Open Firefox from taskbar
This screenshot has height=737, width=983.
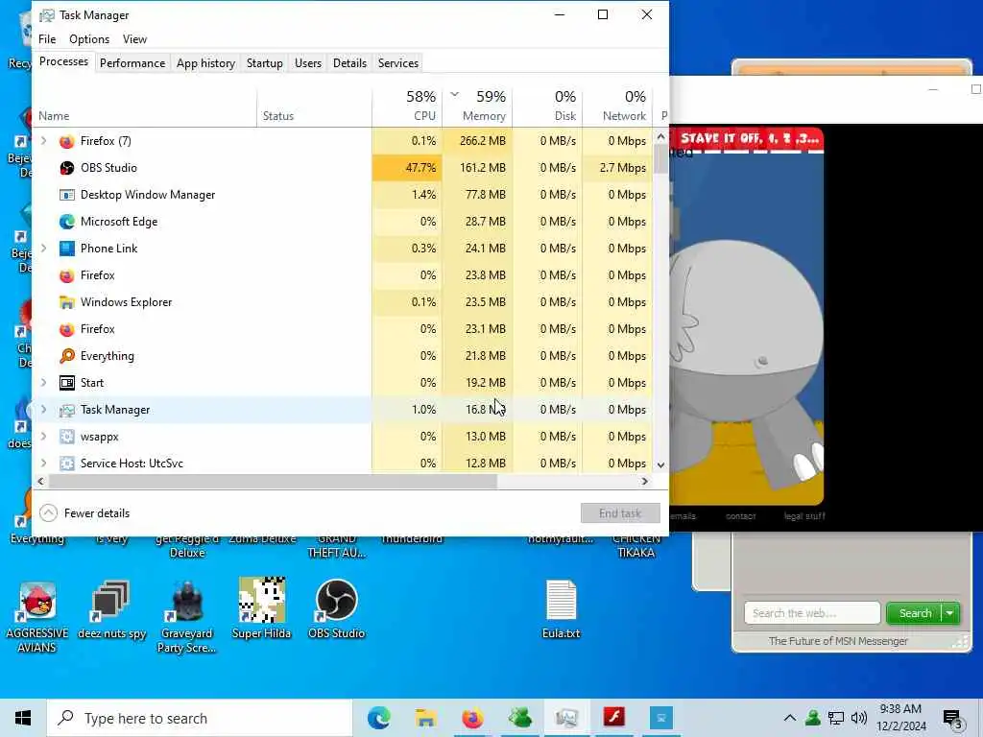tap(472, 718)
